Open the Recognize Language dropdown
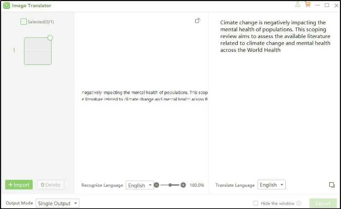341x209 pixels. (x=140, y=185)
